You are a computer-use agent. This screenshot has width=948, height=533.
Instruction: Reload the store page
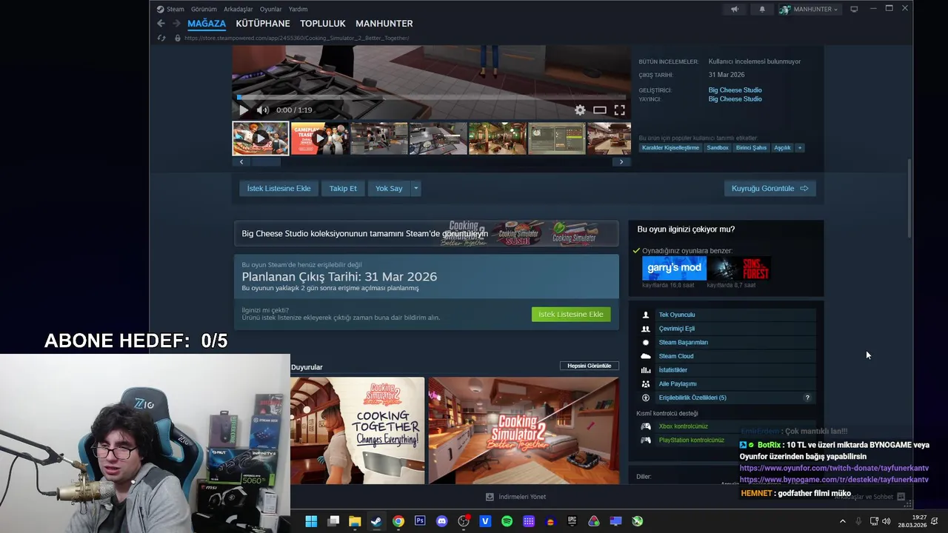pos(161,38)
